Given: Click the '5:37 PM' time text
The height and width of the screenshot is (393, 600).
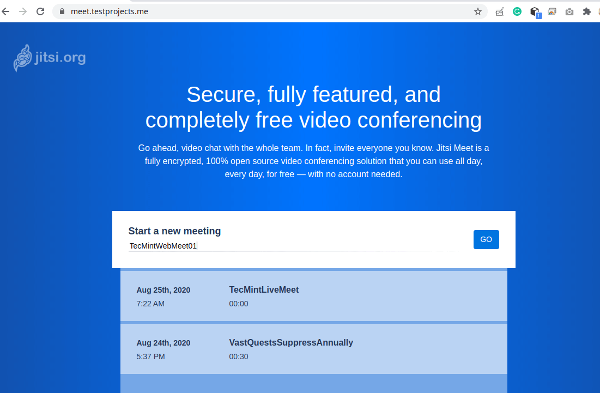Looking at the screenshot, I should (151, 356).
